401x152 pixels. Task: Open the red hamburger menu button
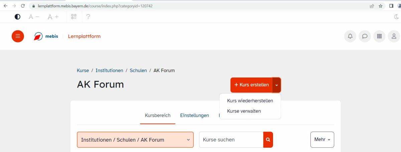18,36
